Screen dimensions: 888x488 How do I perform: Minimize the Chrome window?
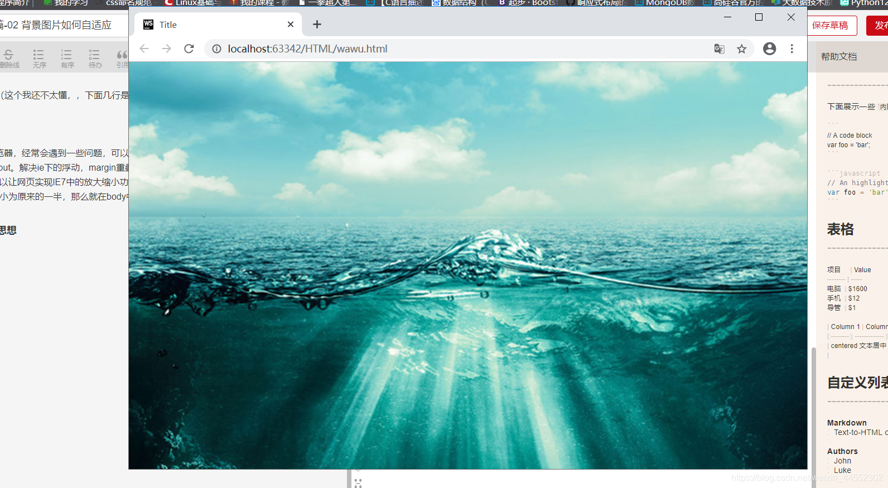coord(727,17)
